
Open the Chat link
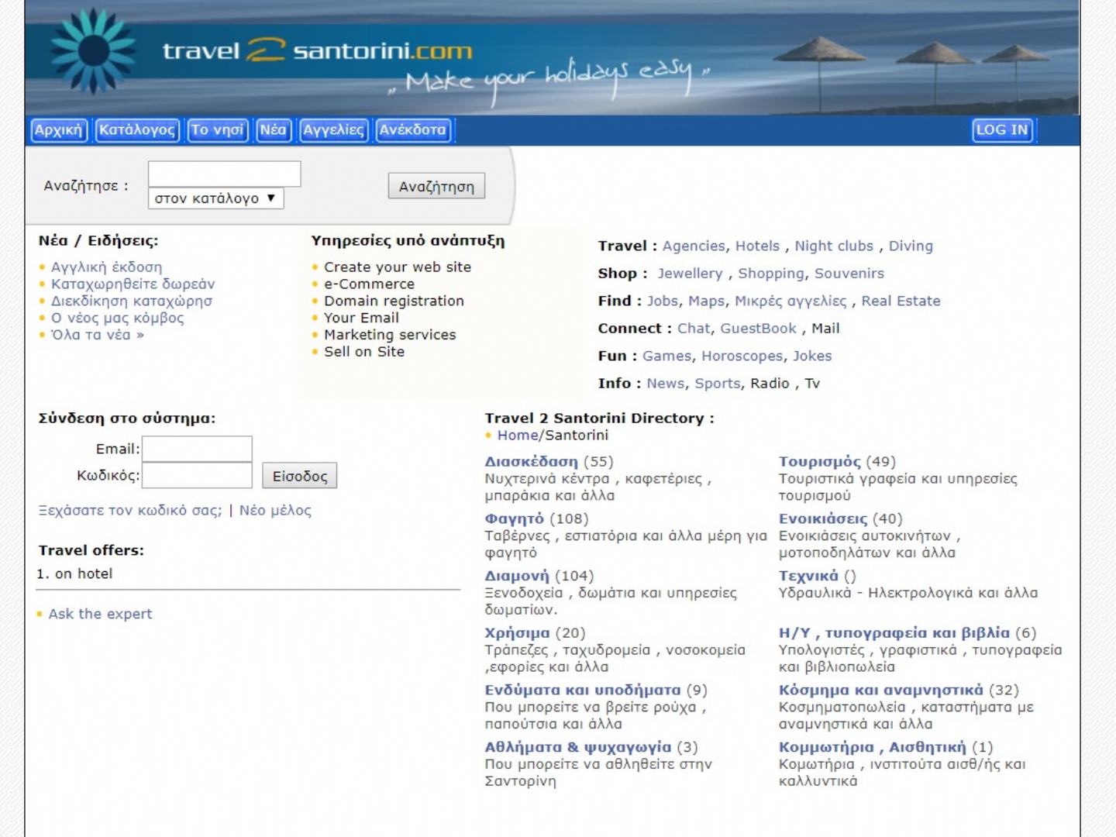click(x=694, y=329)
